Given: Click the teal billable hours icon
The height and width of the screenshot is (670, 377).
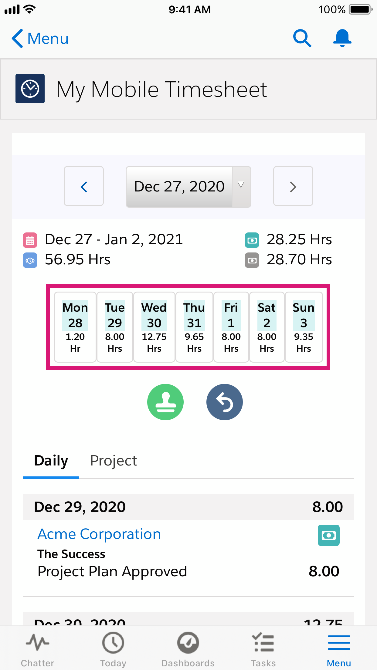Looking at the screenshot, I should tap(252, 240).
